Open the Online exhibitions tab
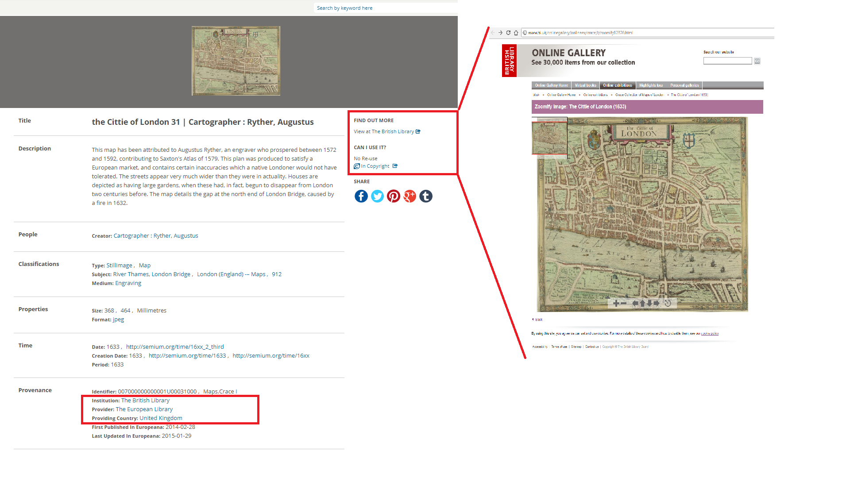This screenshot has width=850, height=478. 618,85
